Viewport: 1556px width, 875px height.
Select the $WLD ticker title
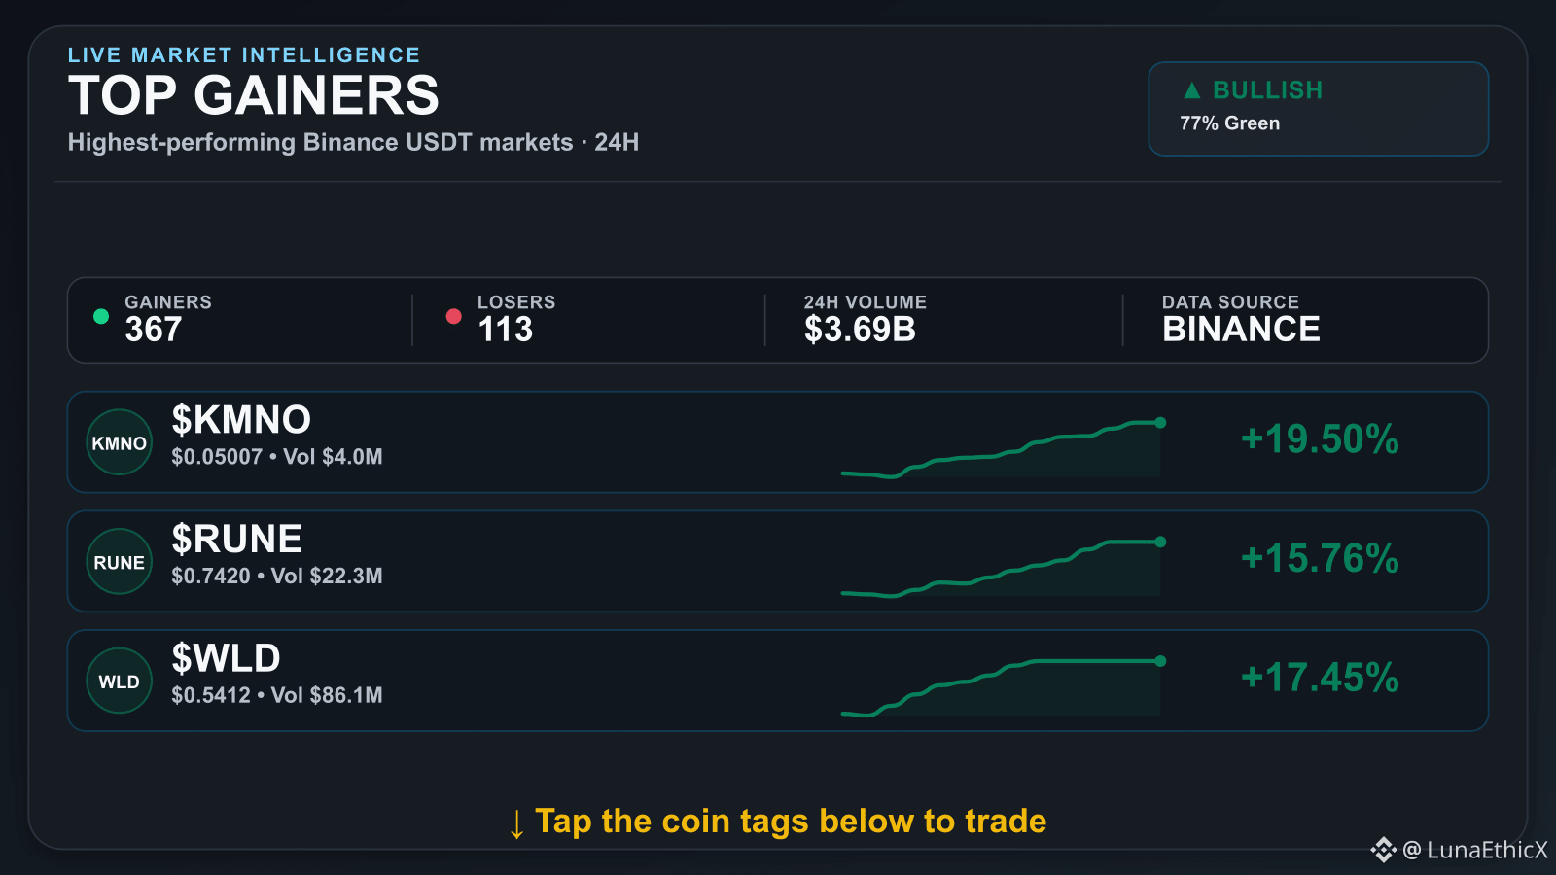tap(226, 659)
